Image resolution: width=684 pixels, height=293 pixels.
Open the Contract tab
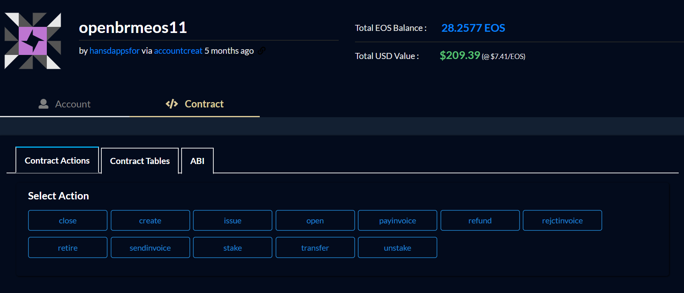pyautogui.click(x=195, y=104)
